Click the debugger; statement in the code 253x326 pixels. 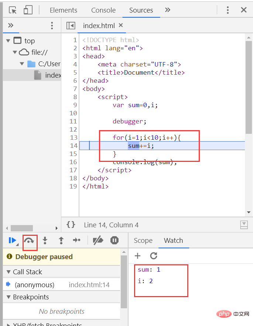pyautogui.click(x=129, y=121)
